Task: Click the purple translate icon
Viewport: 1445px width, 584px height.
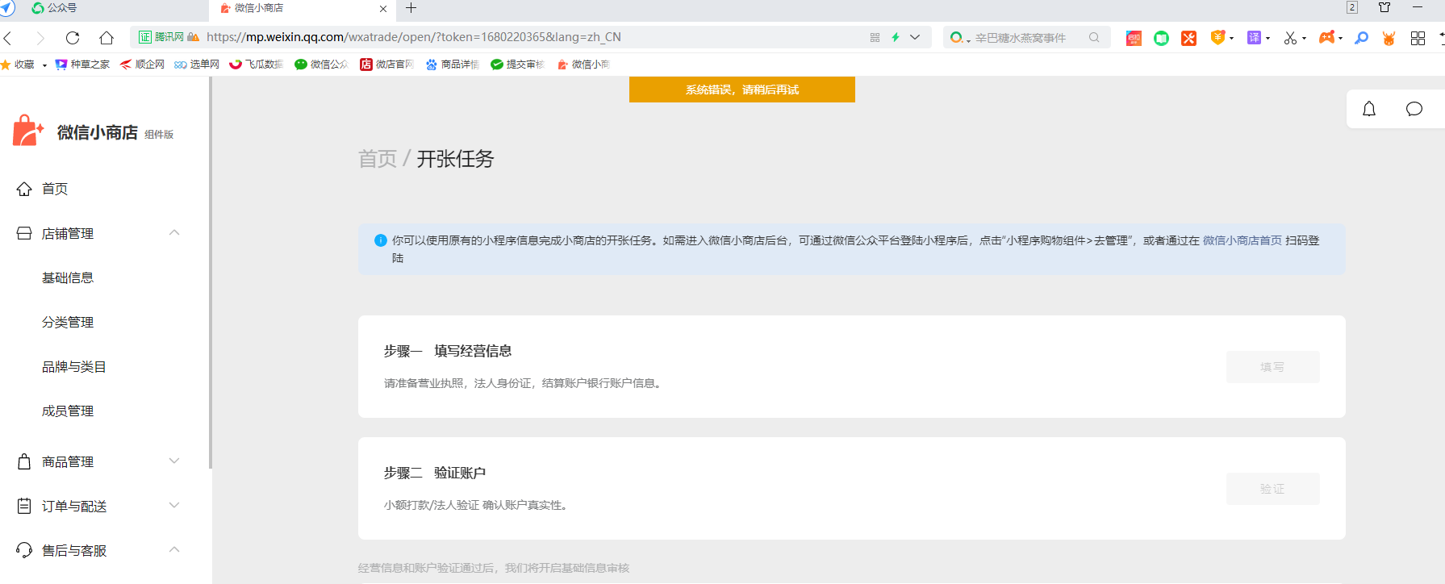Action: point(1254,38)
